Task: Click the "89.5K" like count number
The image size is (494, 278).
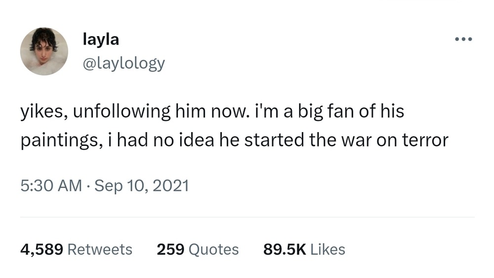Action: click(286, 249)
